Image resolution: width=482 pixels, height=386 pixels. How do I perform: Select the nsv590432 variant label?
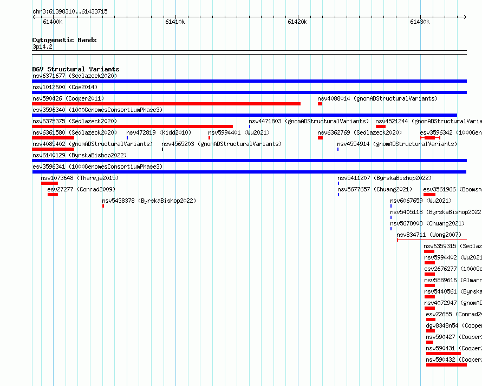pos(454,360)
